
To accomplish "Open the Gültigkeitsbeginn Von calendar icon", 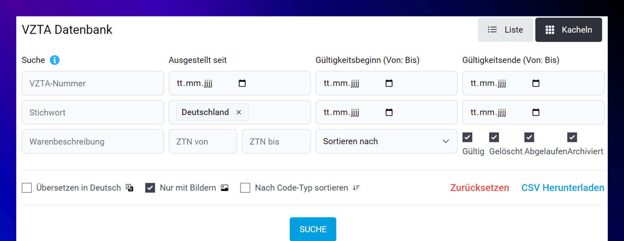I will 389,83.
